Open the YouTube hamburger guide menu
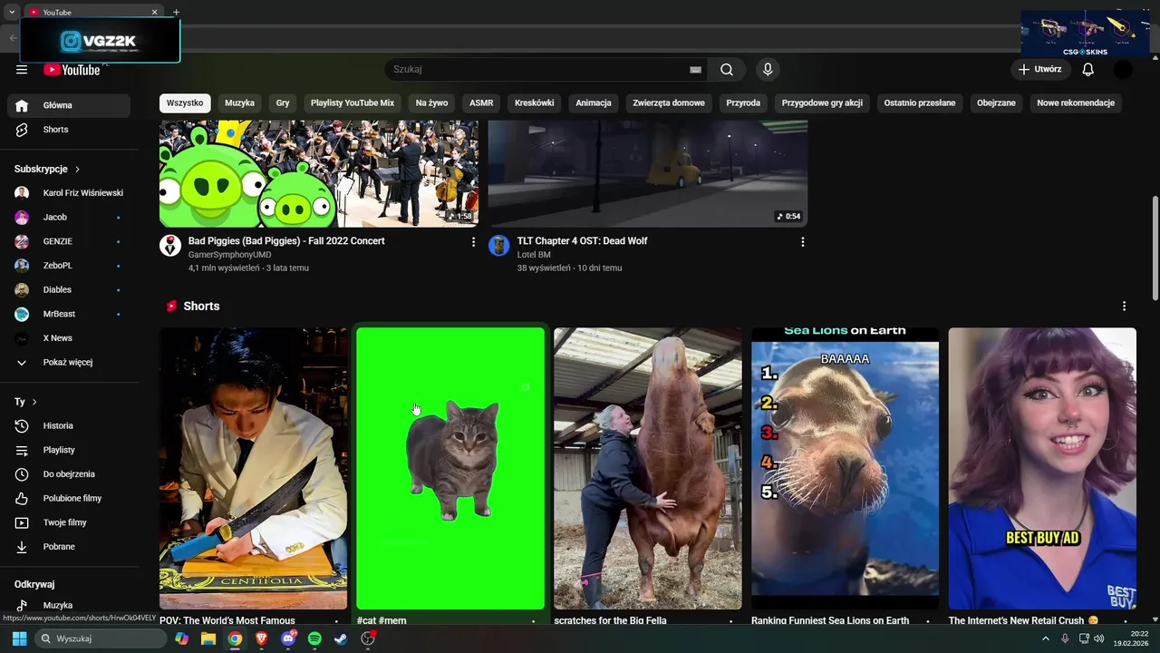 22,70
